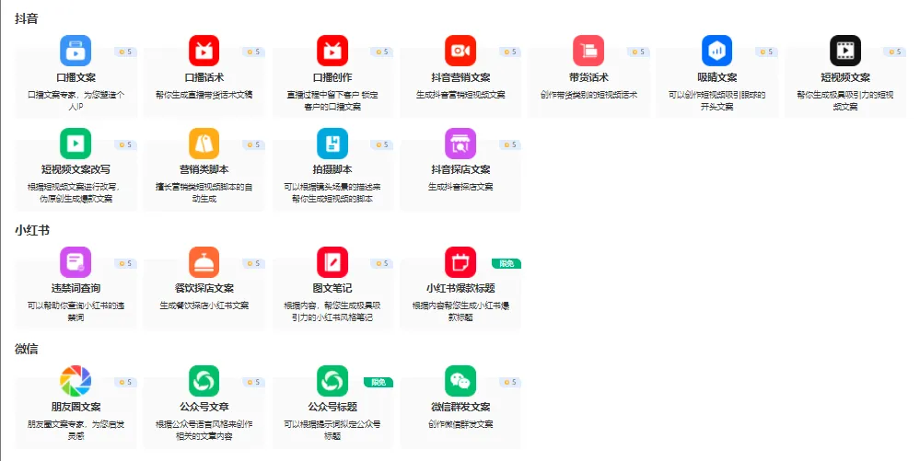
Task: Open 抖音营销文案 camera icon
Action: pyautogui.click(x=460, y=51)
